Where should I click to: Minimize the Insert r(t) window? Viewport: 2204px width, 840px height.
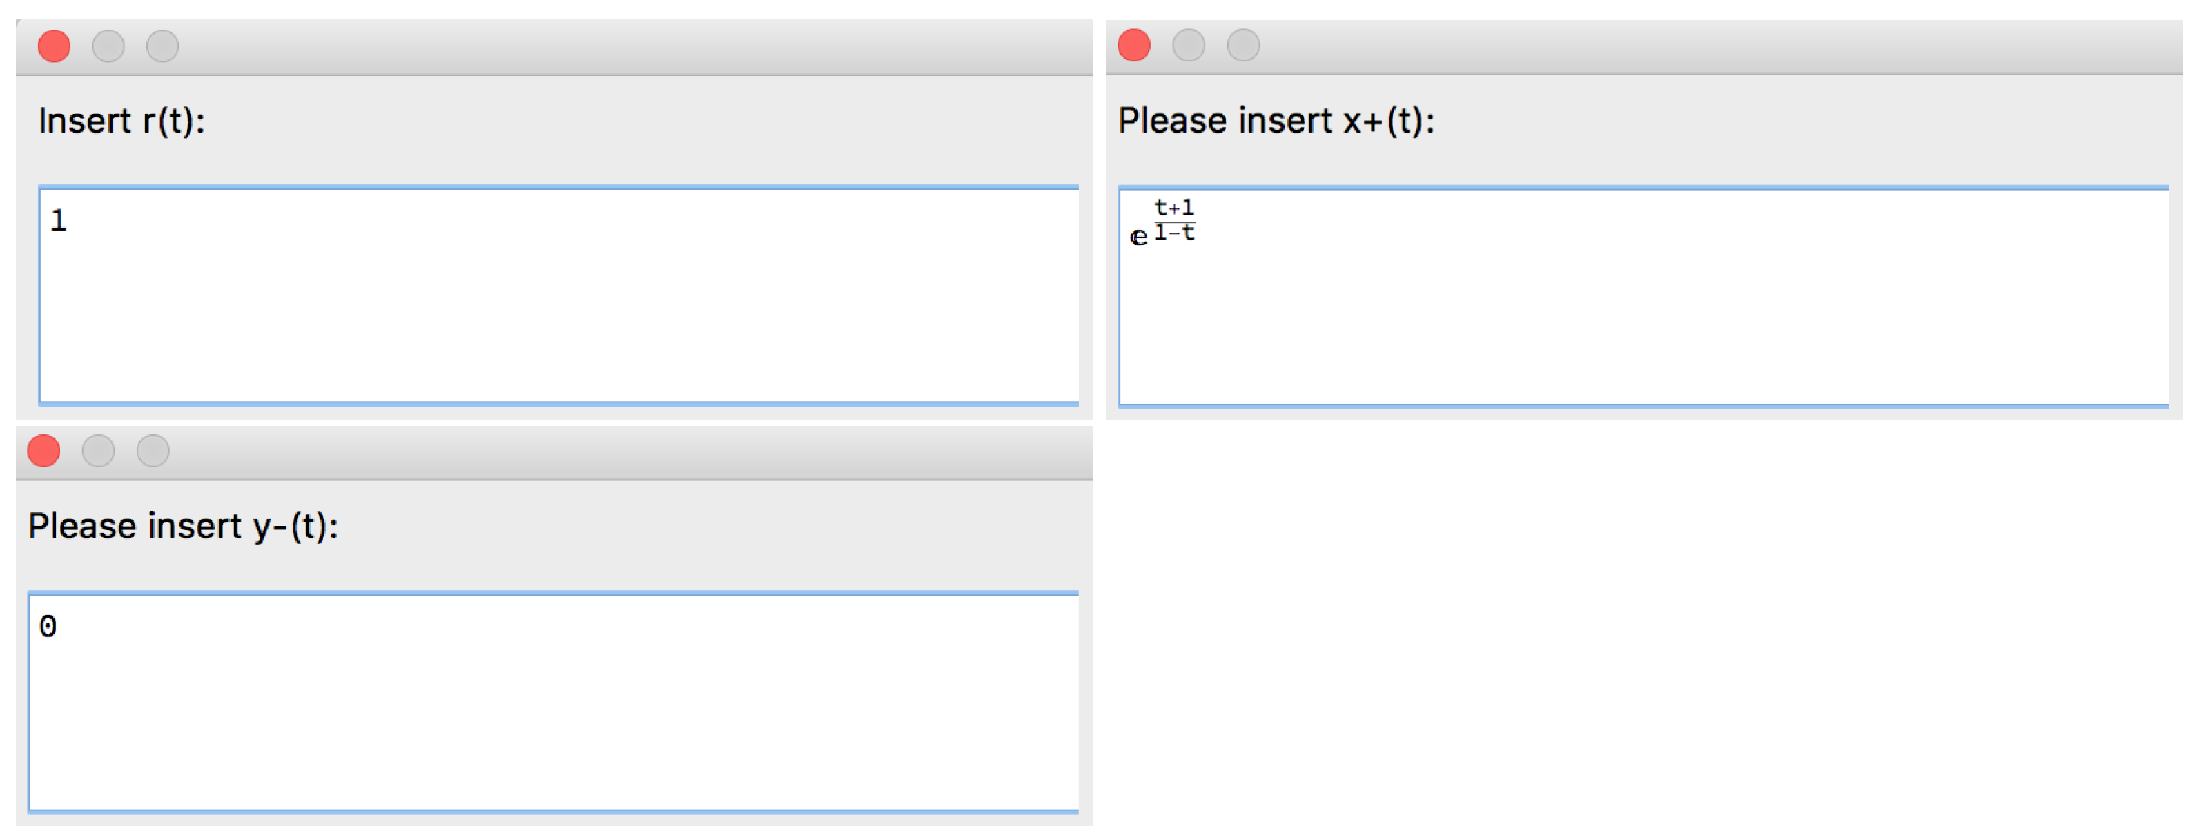click(108, 46)
